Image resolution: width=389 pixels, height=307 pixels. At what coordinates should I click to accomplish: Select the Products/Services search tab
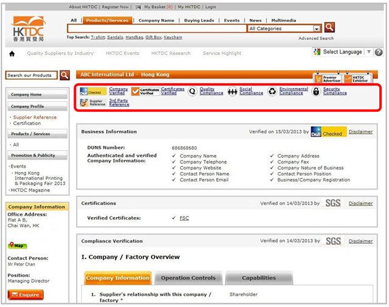point(108,20)
